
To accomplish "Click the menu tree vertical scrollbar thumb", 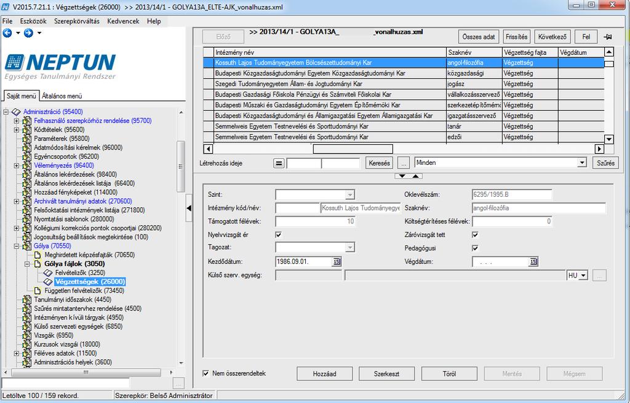I will (181, 167).
